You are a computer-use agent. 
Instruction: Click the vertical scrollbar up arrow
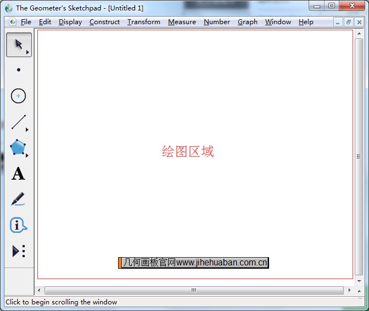[359, 34]
